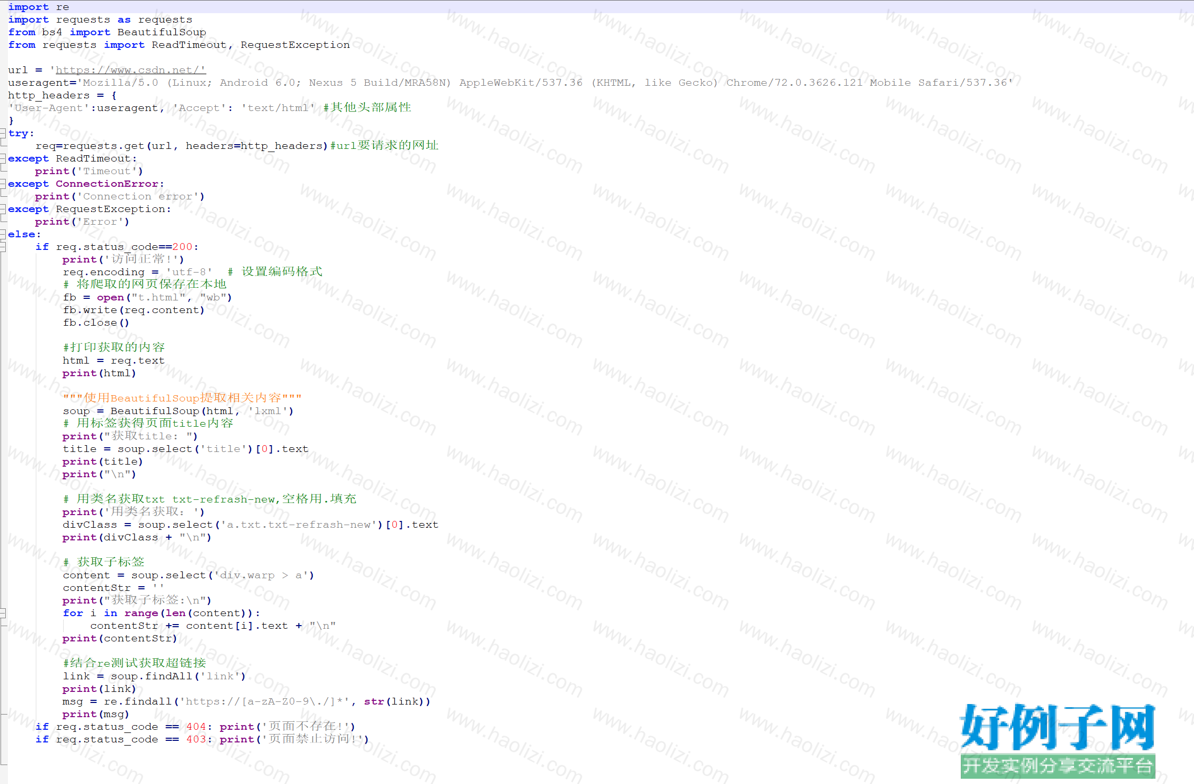Click 'ReadTimeout, RequestException' in the import line
This screenshot has height=784, width=1194.
(251, 45)
